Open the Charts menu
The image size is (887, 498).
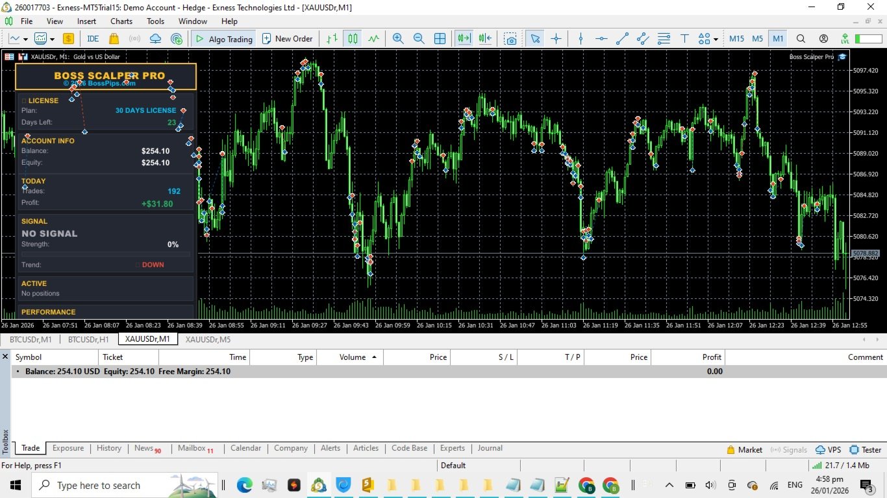tap(121, 21)
